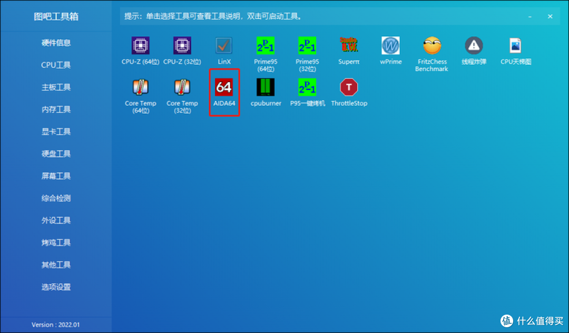Switch to 硬盘工具 category
The image size is (569, 333).
click(56, 154)
